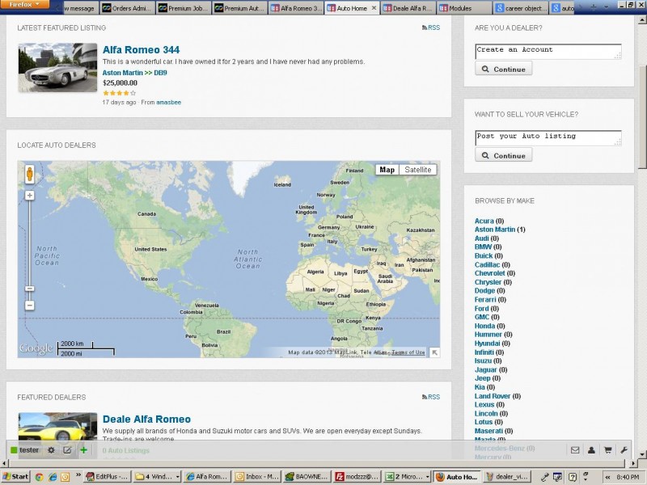
Task: Launch Internet Explorer from quick launch
Action: click(53, 477)
